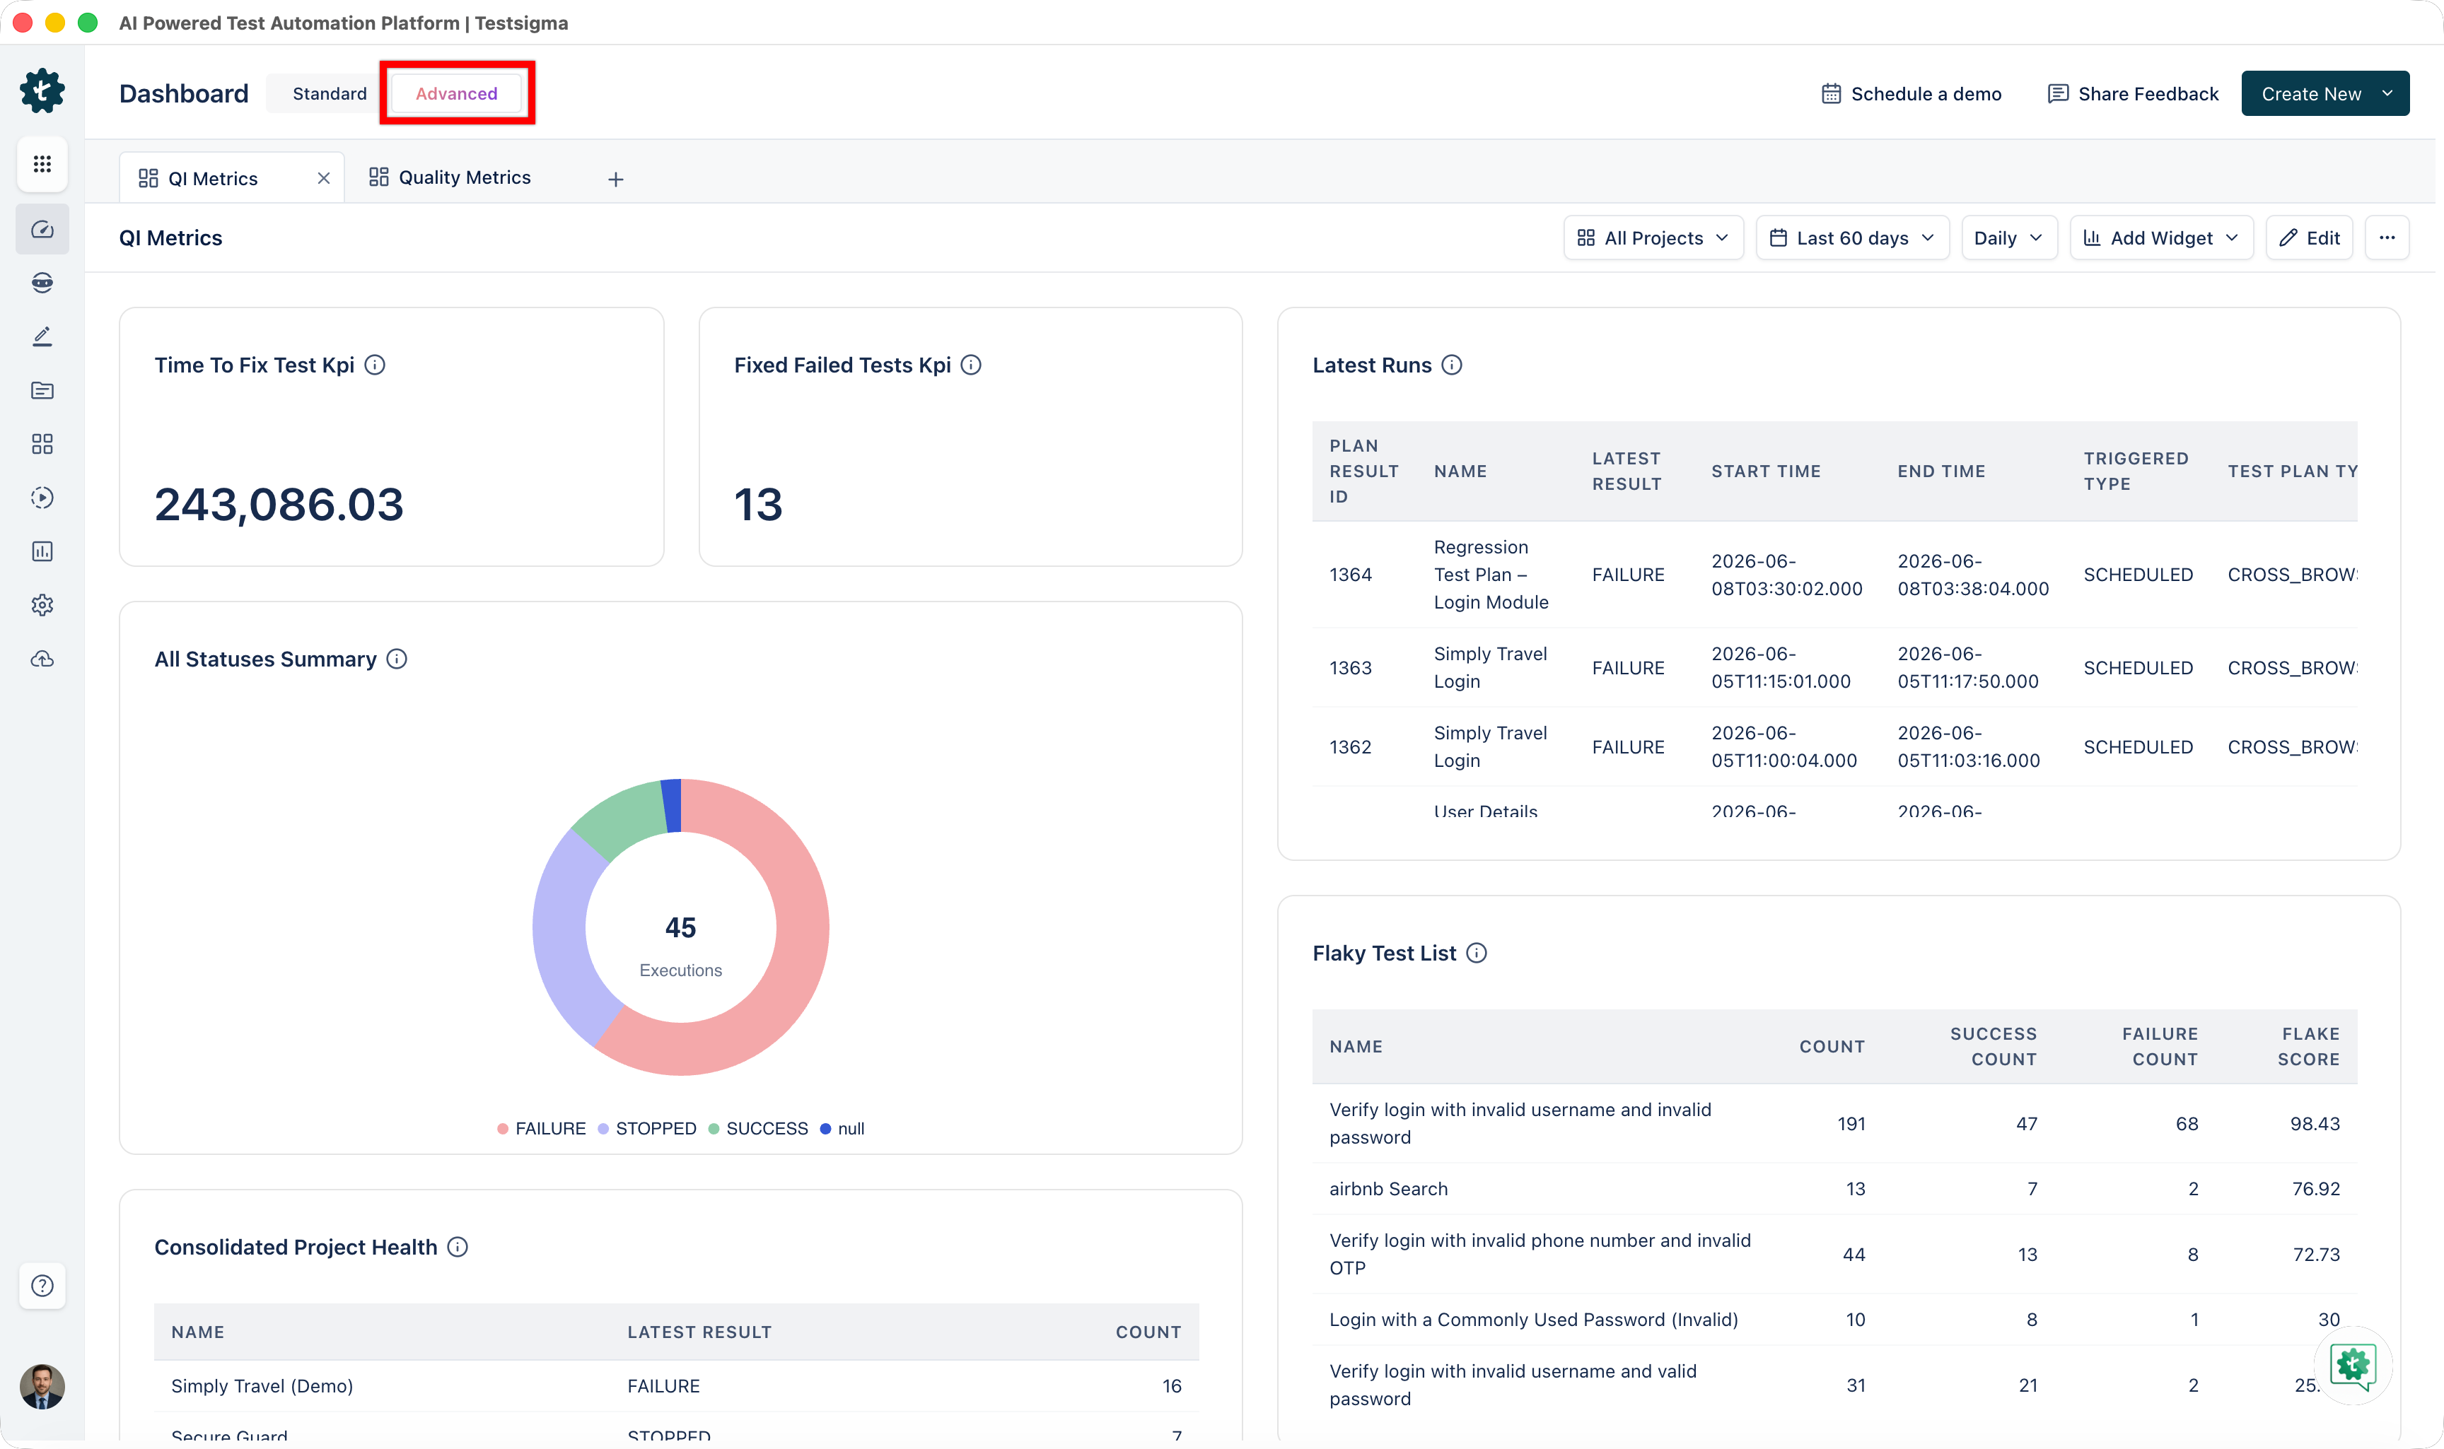2444x1449 pixels.
Task: Open the pencil create tests icon
Action: 42,337
